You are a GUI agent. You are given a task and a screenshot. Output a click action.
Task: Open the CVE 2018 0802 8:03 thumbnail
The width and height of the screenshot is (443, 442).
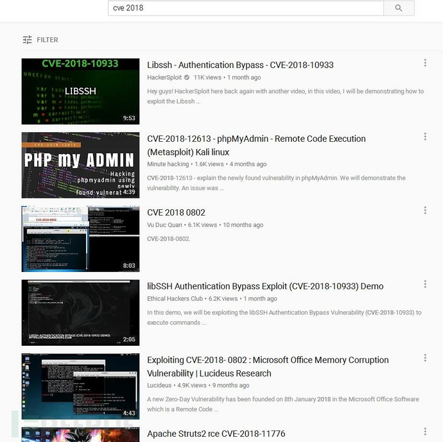point(80,239)
